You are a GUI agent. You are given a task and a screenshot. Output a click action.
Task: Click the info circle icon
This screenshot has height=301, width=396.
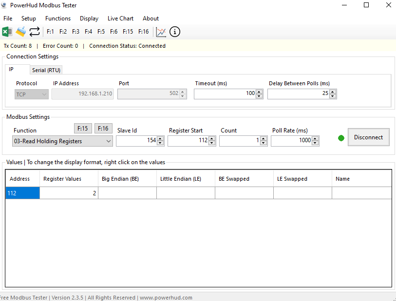tap(175, 32)
